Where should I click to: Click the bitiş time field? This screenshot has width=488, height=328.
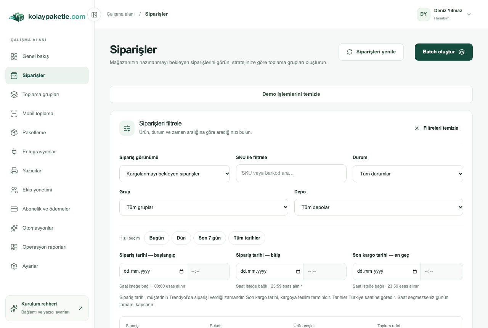(x=325, y=272)
